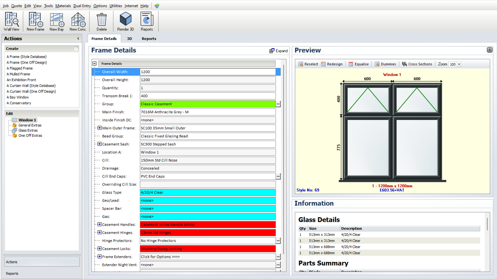Collapse the Create section chevron
The height and width of the screenshot is (279, 497).
pyautogui.click(x=76, y=49)
